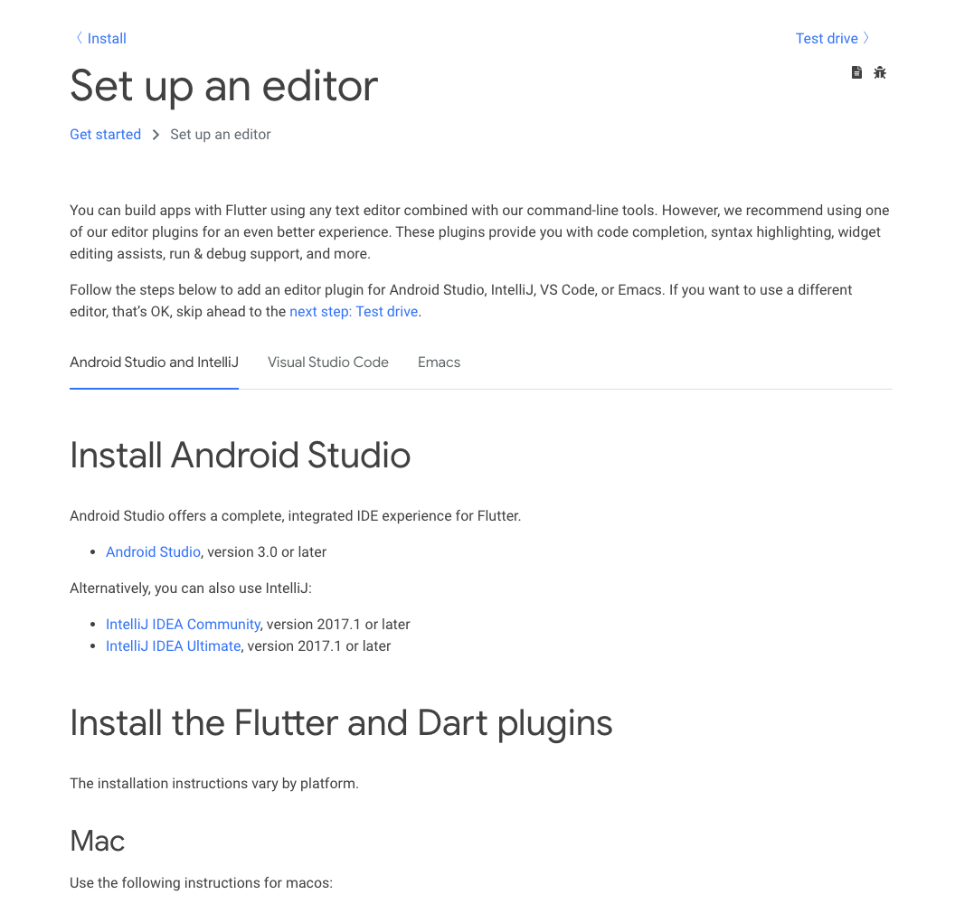Click the right chevron after Test drive

coord(866,38)
